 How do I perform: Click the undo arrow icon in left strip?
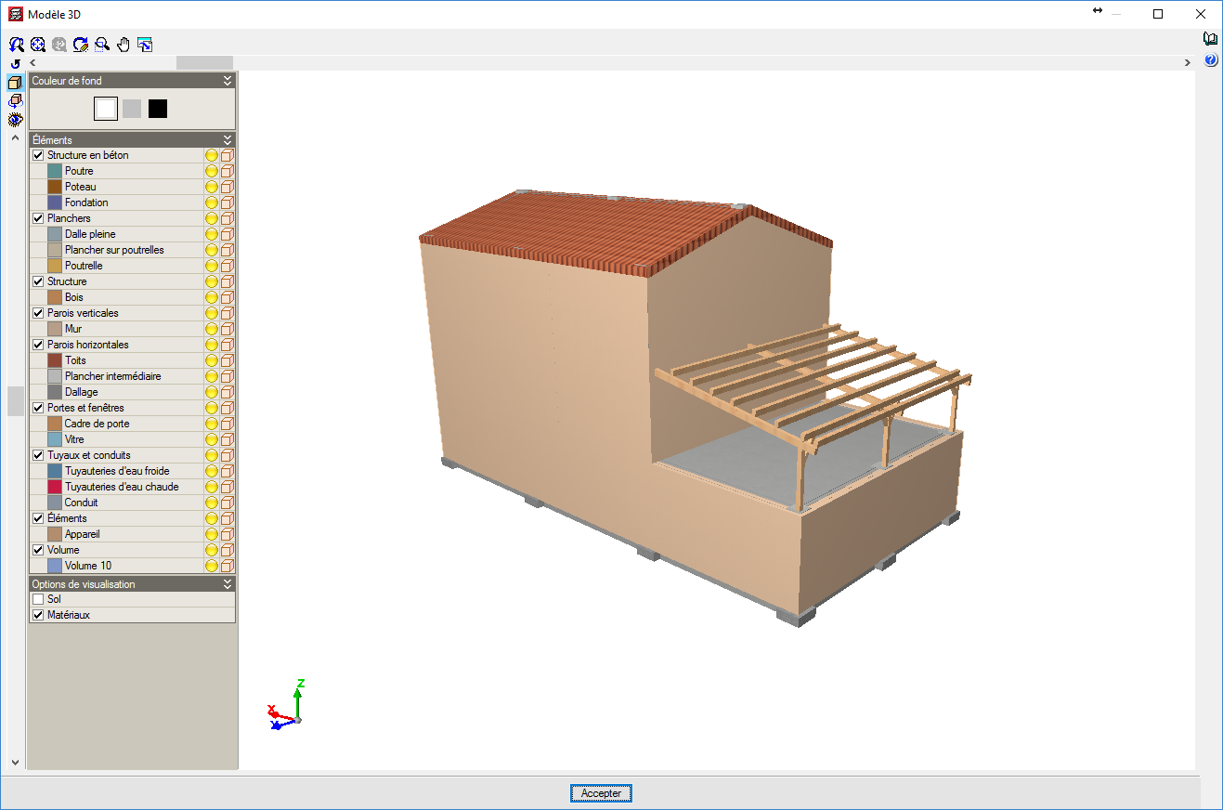pos(15,63)
